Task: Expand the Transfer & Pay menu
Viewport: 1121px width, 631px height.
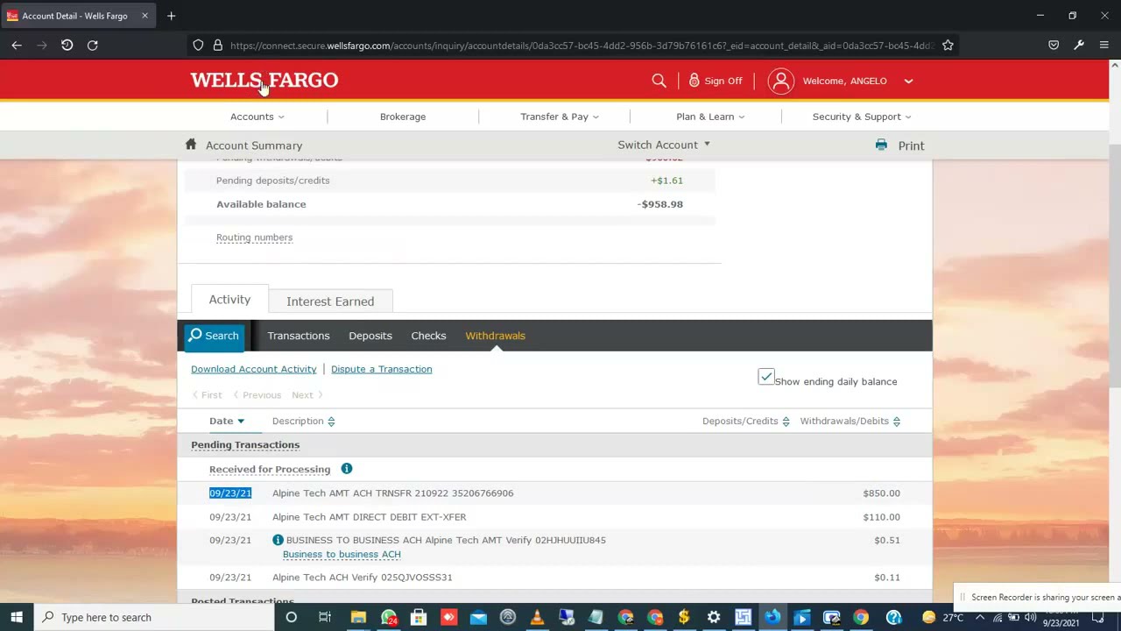Action: [x=559, y=117]
